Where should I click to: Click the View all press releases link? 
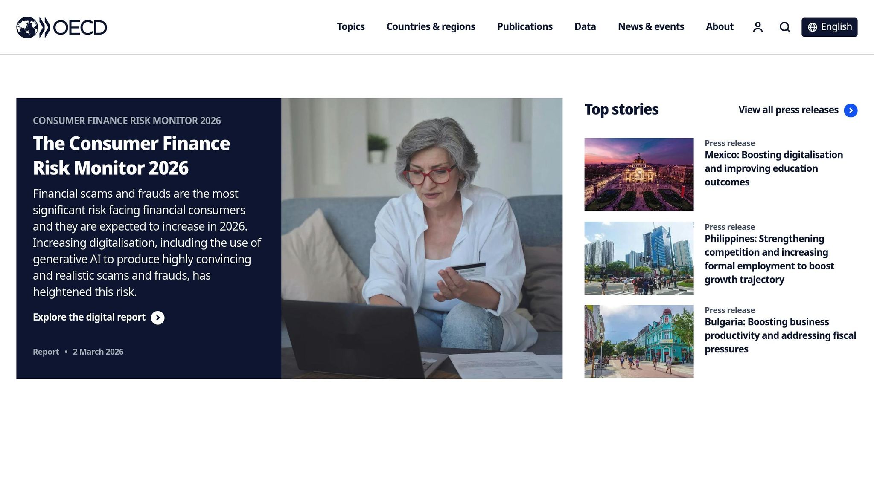(x=788, y=110)
